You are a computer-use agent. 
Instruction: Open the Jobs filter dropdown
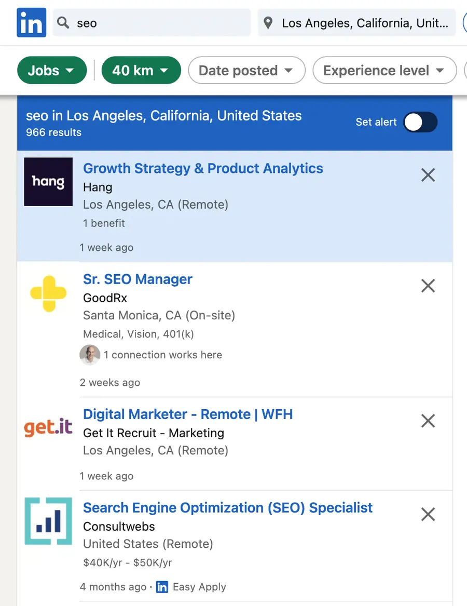(51, 70)
